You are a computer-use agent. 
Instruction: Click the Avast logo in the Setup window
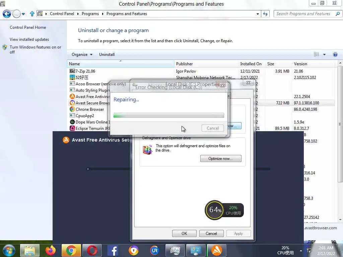point(66,140)
